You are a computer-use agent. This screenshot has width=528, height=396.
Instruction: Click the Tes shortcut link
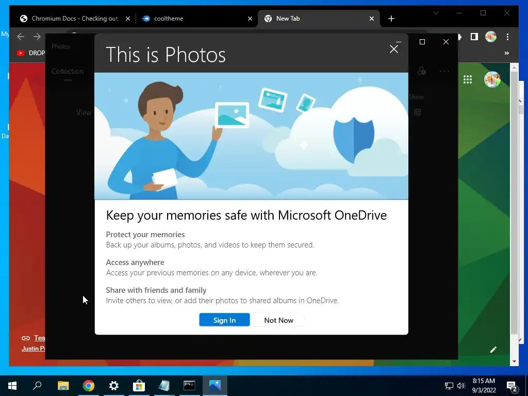pos(39,338)
